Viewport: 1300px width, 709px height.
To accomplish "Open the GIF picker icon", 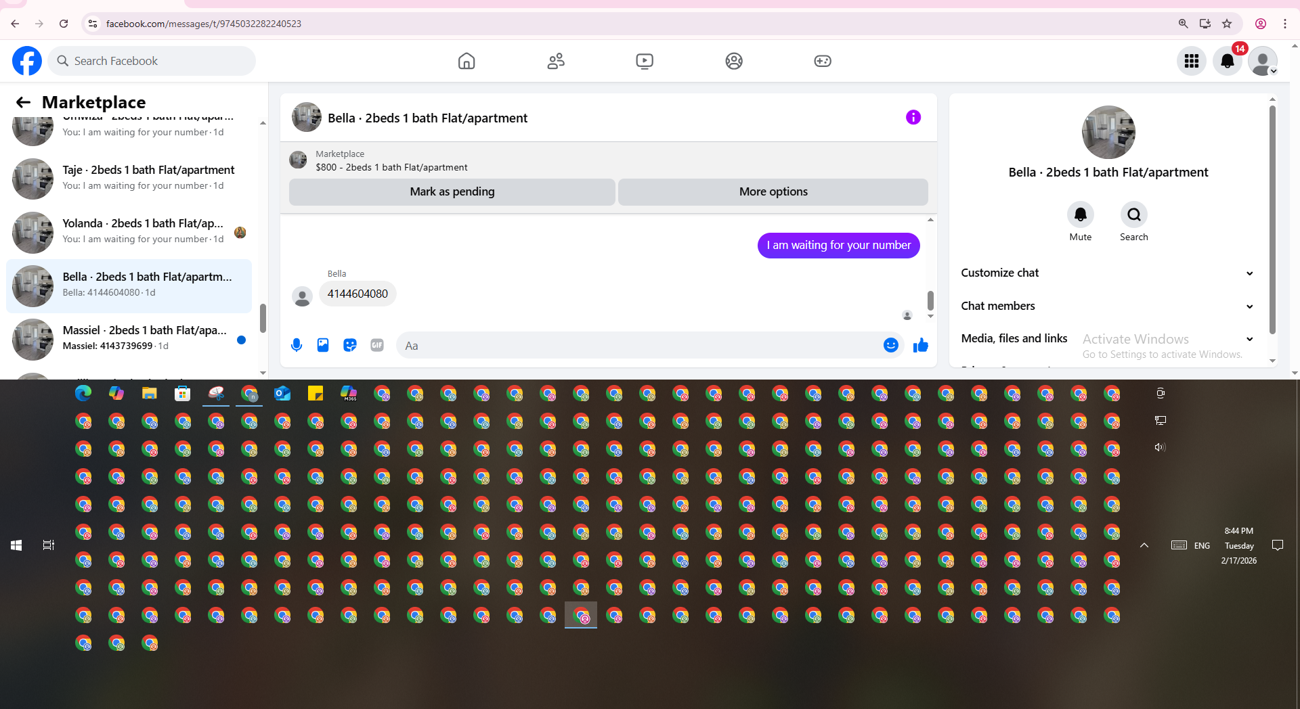I will 377,346.
